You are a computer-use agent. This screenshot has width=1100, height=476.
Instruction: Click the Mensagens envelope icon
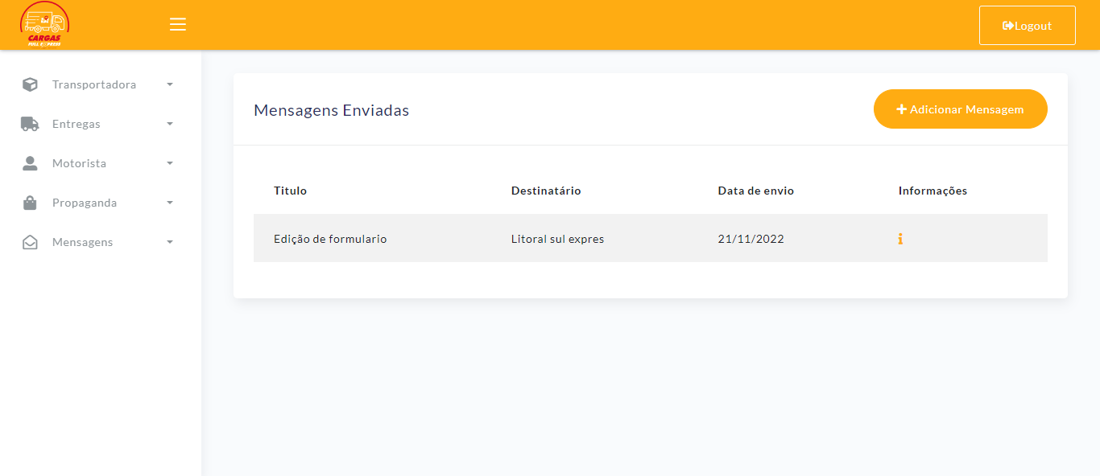tap(30, 242)
